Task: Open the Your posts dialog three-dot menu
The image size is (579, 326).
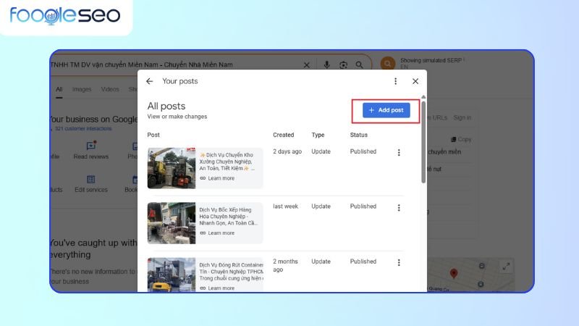Action: coord(395,81)
